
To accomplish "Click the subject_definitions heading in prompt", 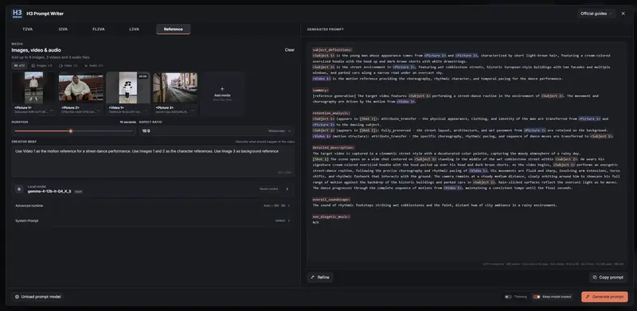I will pyautogui.click(x=332, y=49).
